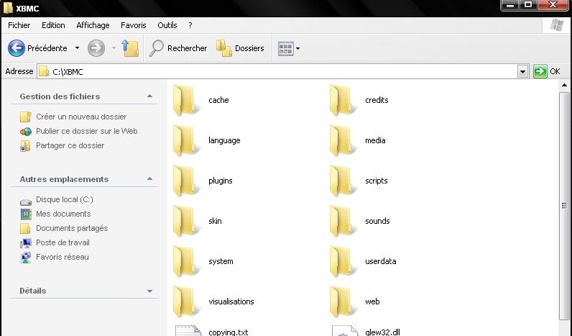Viewport: 572px width, 336px height.
Task: Go up one folder level icon
Action: click(x=130, y=48)
